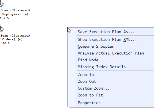Select Zoom Out in context menu
154x109 pixels.
[x=87, y=82]
